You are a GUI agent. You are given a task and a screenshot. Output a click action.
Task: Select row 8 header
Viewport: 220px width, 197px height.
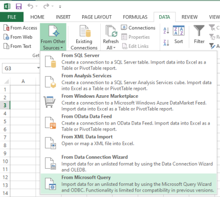5,145
